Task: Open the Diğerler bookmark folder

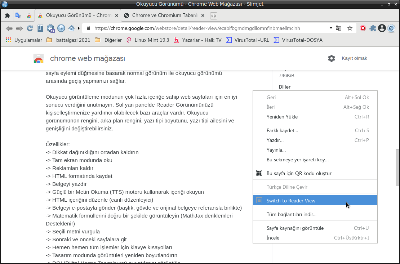Action: [x=108, y=40]
